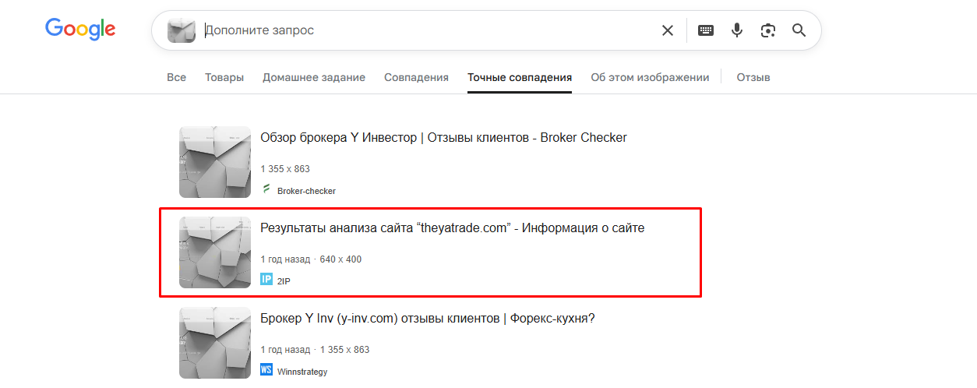977x388 pixels.
Task: Click '1 год назад · 640 x 400' text
Action: coord(311,259)
